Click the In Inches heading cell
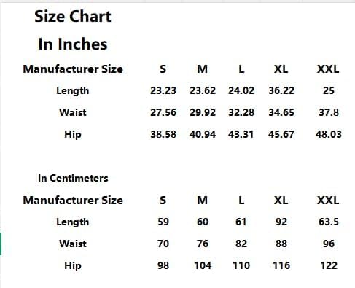The image size is (355, 288). (73, 44)
